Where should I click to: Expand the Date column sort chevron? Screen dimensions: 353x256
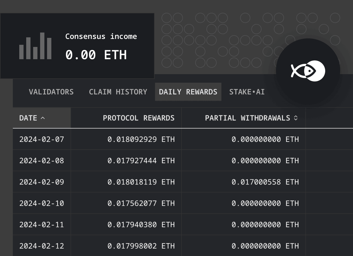tap(43, 118)
